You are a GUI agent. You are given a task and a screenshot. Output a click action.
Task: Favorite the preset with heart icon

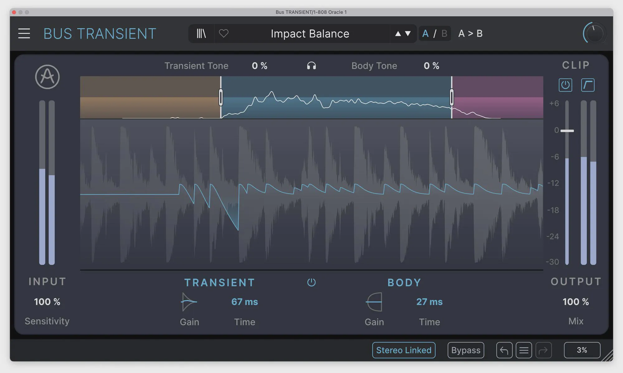pos(224,33)
